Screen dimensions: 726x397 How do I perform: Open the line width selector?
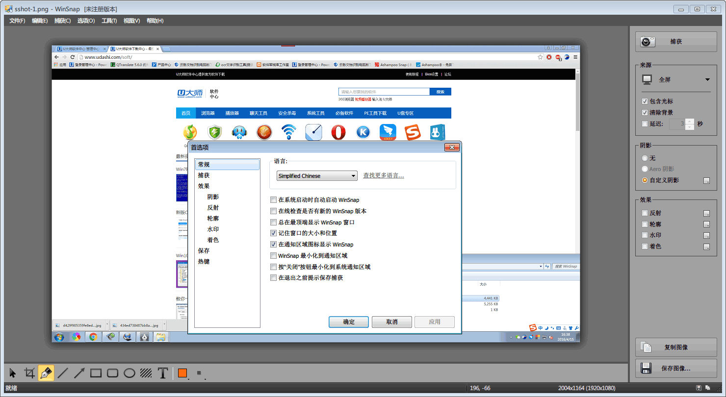tap(200, 373)
